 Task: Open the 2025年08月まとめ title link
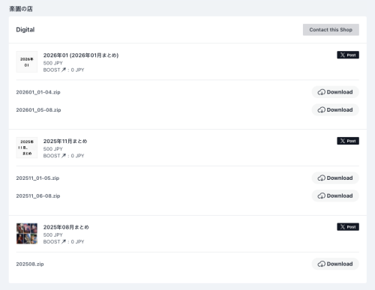click(66, 227)
